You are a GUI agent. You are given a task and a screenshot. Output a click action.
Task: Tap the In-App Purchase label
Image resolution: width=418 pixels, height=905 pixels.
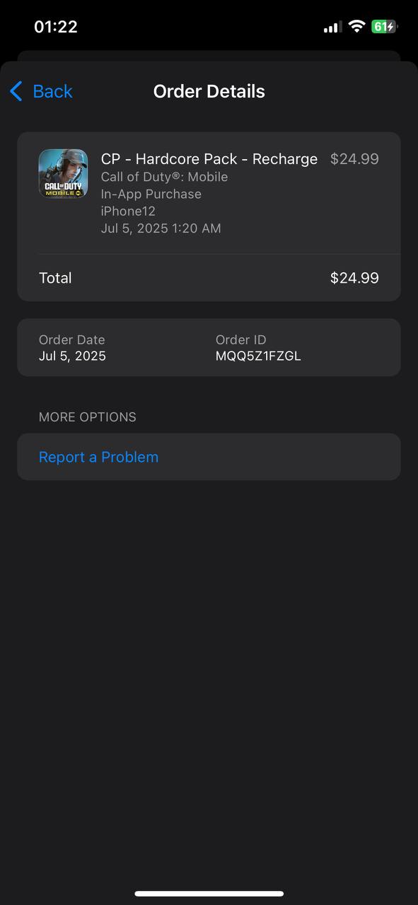(x=151, y=194)
